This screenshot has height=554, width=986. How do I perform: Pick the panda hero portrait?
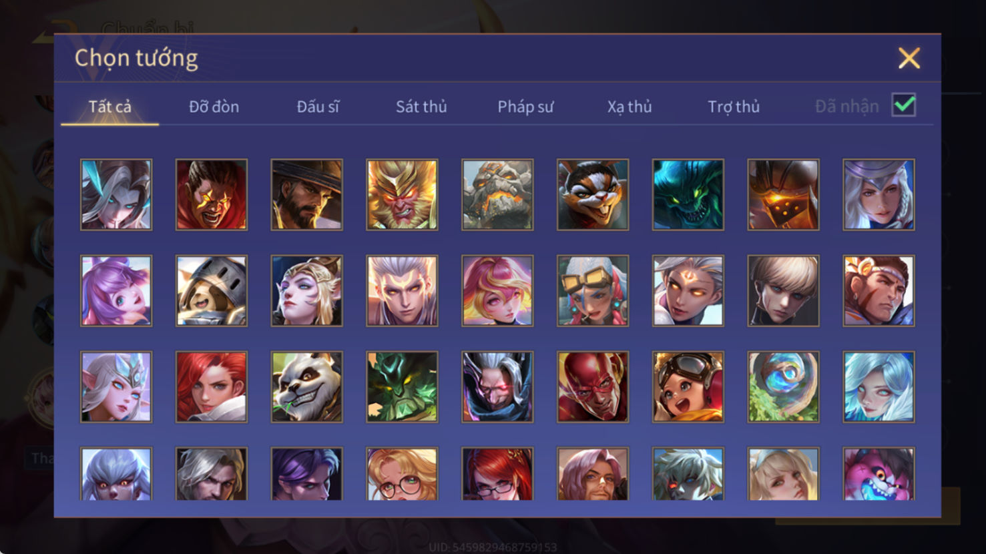coord(306,387)
